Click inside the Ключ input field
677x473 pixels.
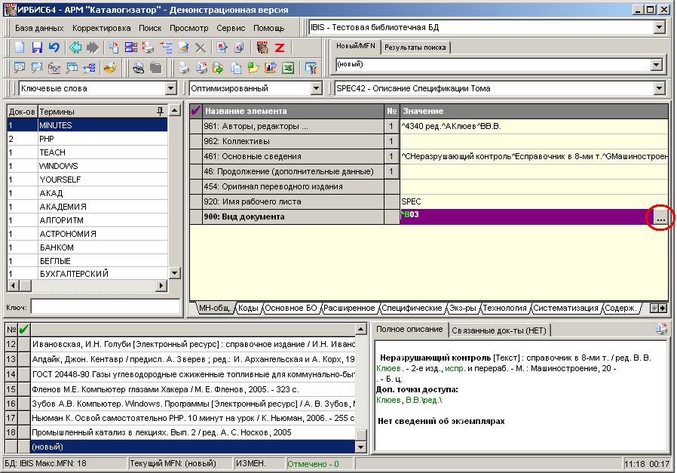coord(106,307)
